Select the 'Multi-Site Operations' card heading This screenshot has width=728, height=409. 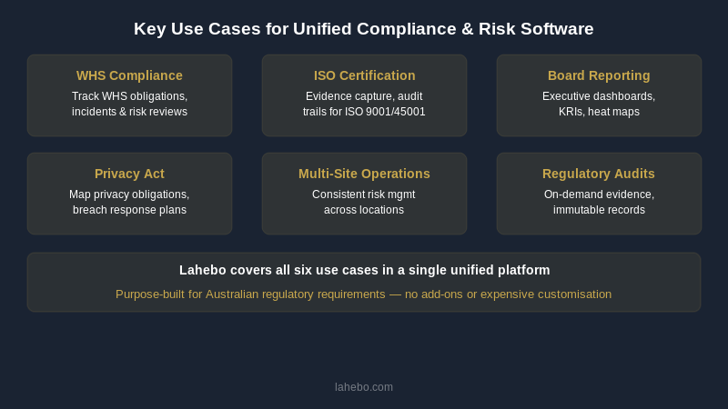365,174
